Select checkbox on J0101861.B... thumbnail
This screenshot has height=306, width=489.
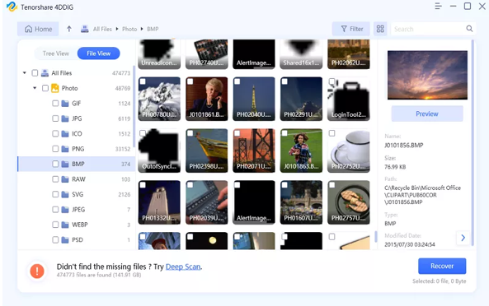coord(190,81)
